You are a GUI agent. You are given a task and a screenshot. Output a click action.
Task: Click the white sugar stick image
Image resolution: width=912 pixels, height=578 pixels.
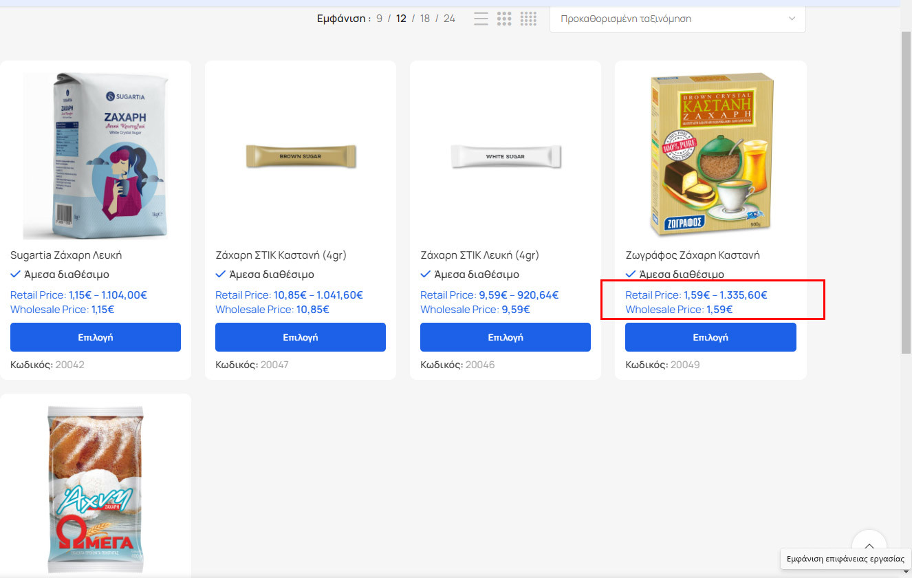point(506,156)
